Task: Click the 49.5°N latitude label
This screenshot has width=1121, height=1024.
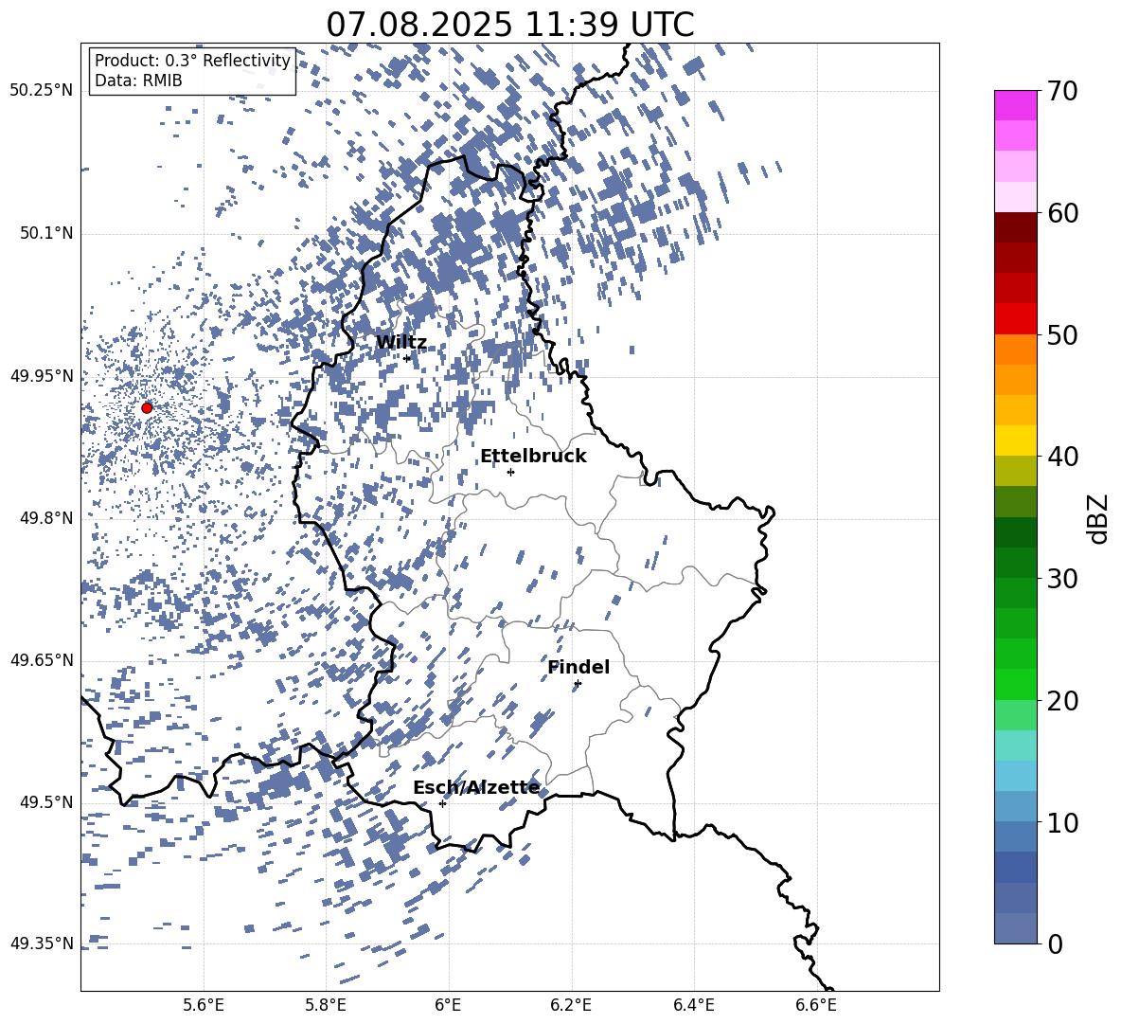Action: [x=46, y=802]
